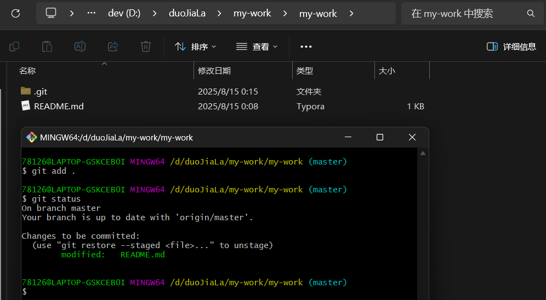Select the README.md file row

pos(223,106)
